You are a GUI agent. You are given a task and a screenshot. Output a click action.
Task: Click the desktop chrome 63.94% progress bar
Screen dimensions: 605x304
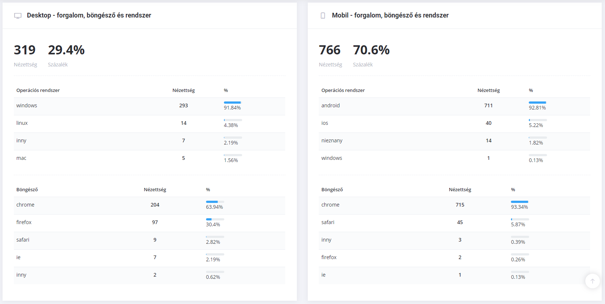click(x=215, y=202)
